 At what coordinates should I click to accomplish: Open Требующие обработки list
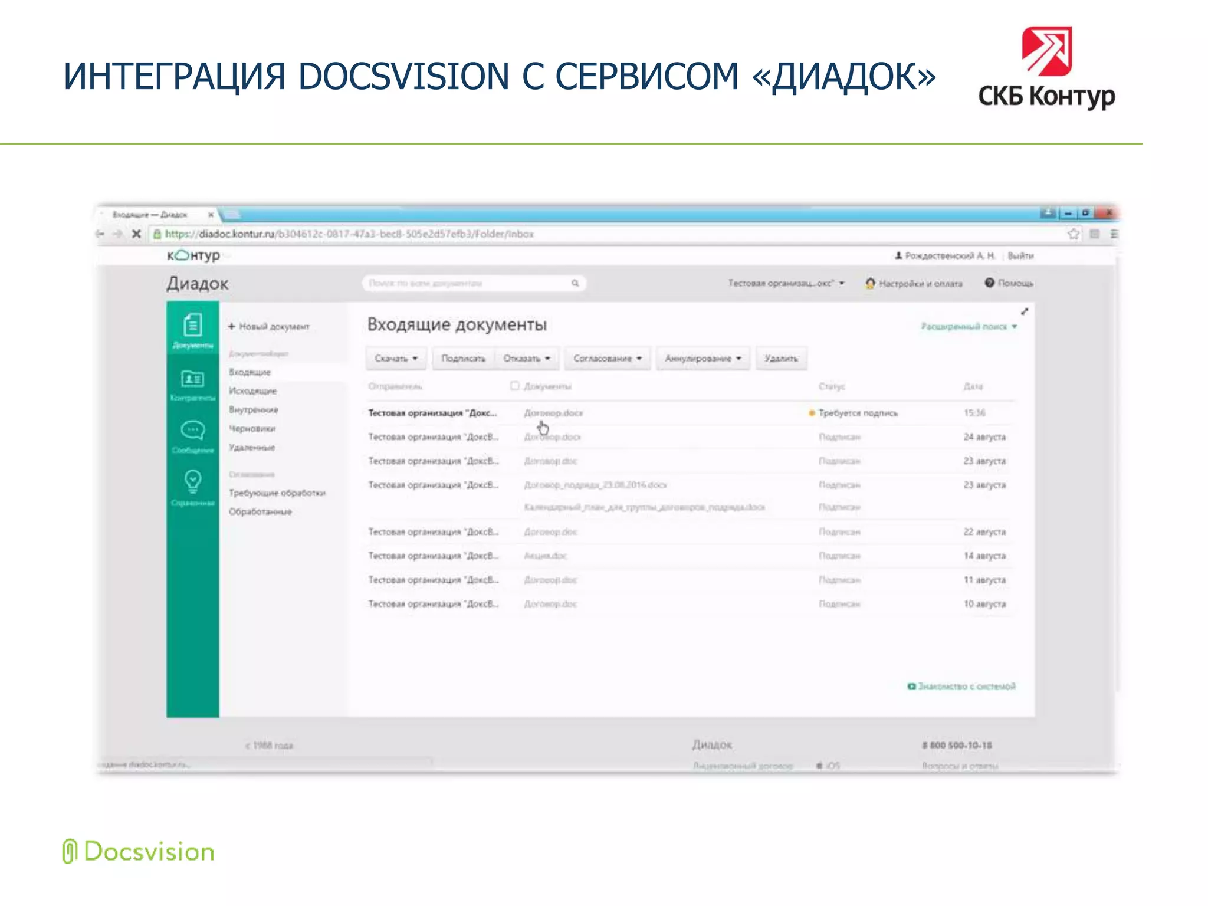[277, 493]
